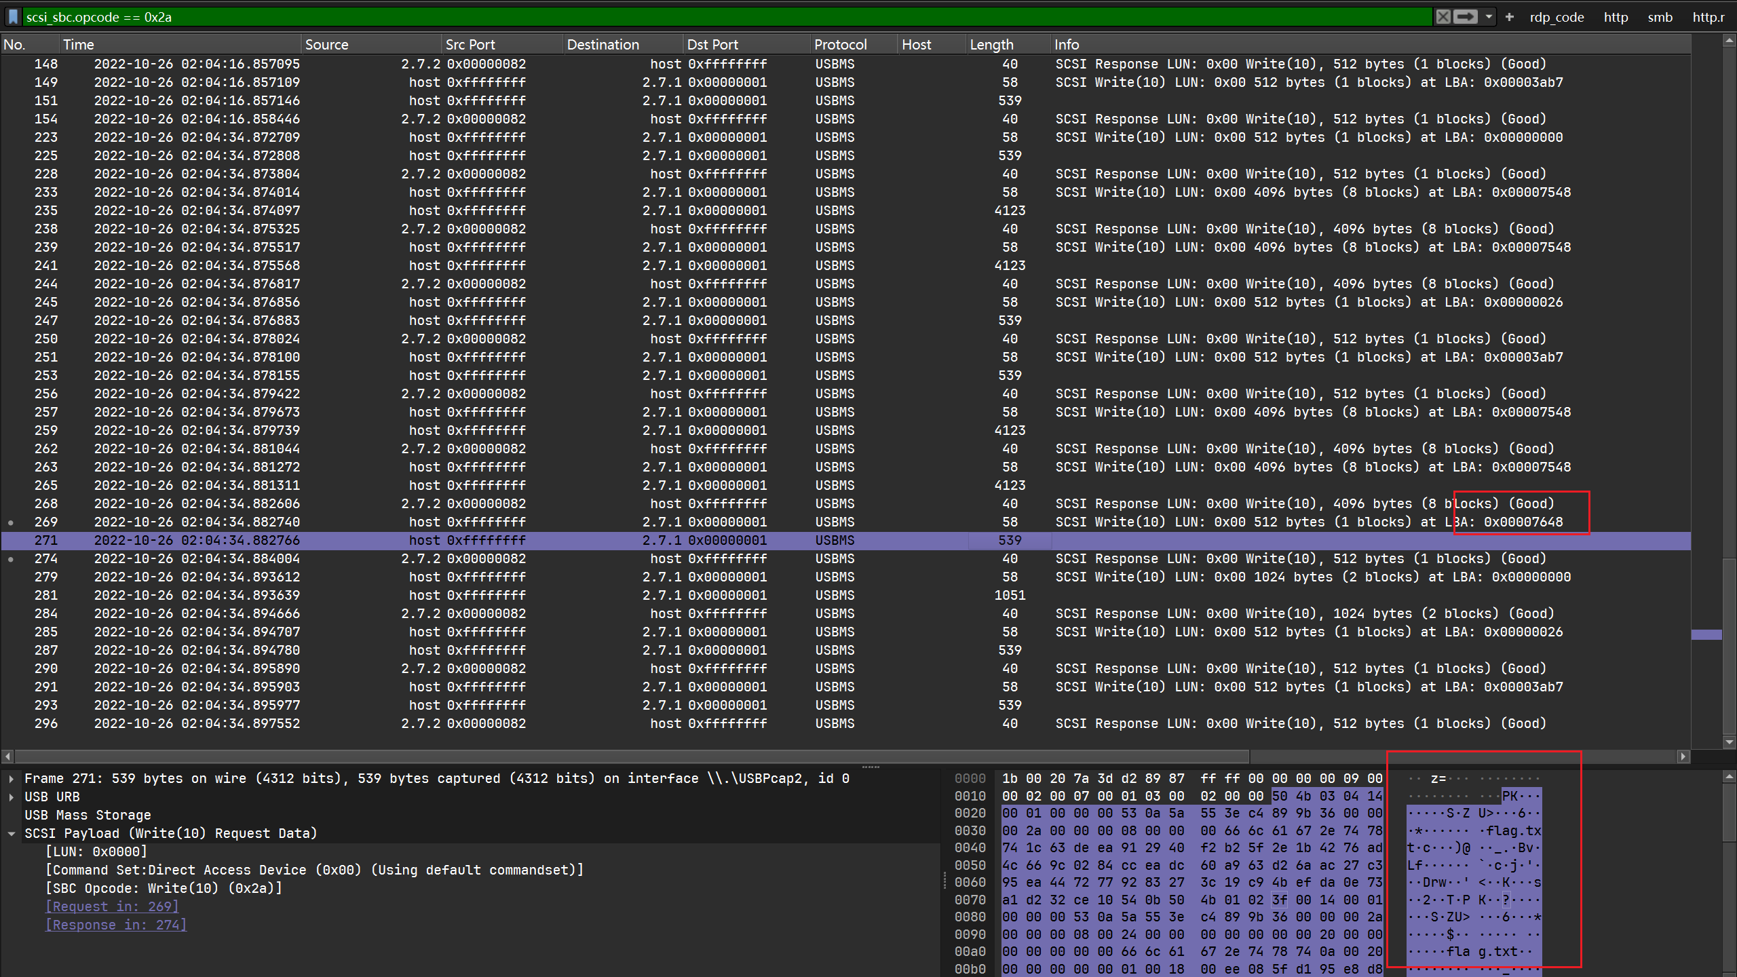Click the horizontal scrollbar thumb of packet list
Screen dimensions: 1737x977
pyautogui.click(x=632, y=756)
